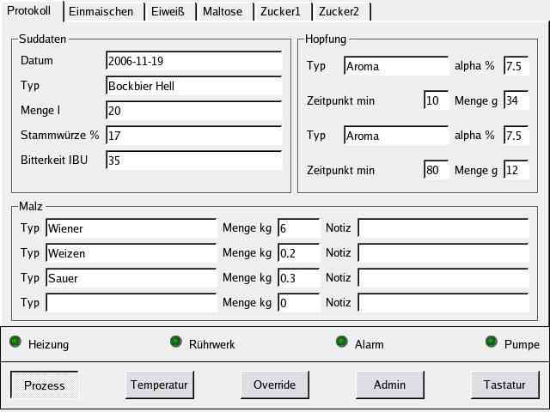550x412 pixels.
Task: Click the Alarm indicator LED
Action: [341, 342]
